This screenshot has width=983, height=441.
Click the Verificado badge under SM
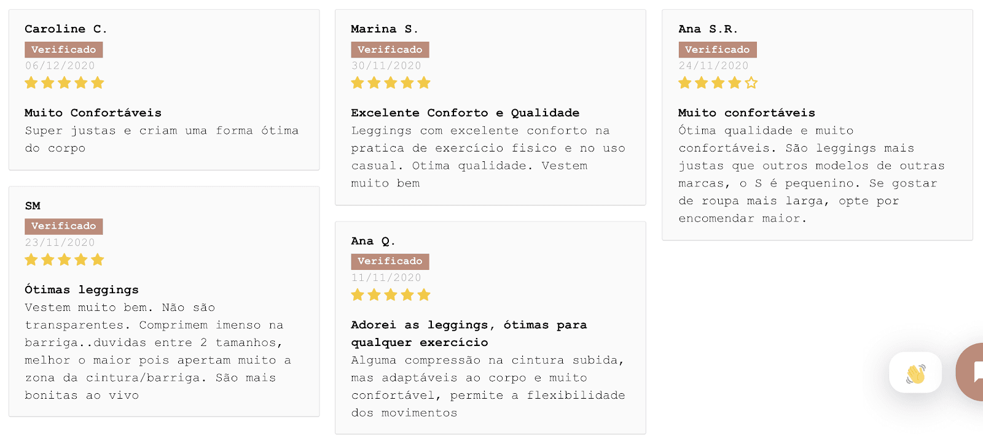(x=64, y=226)
